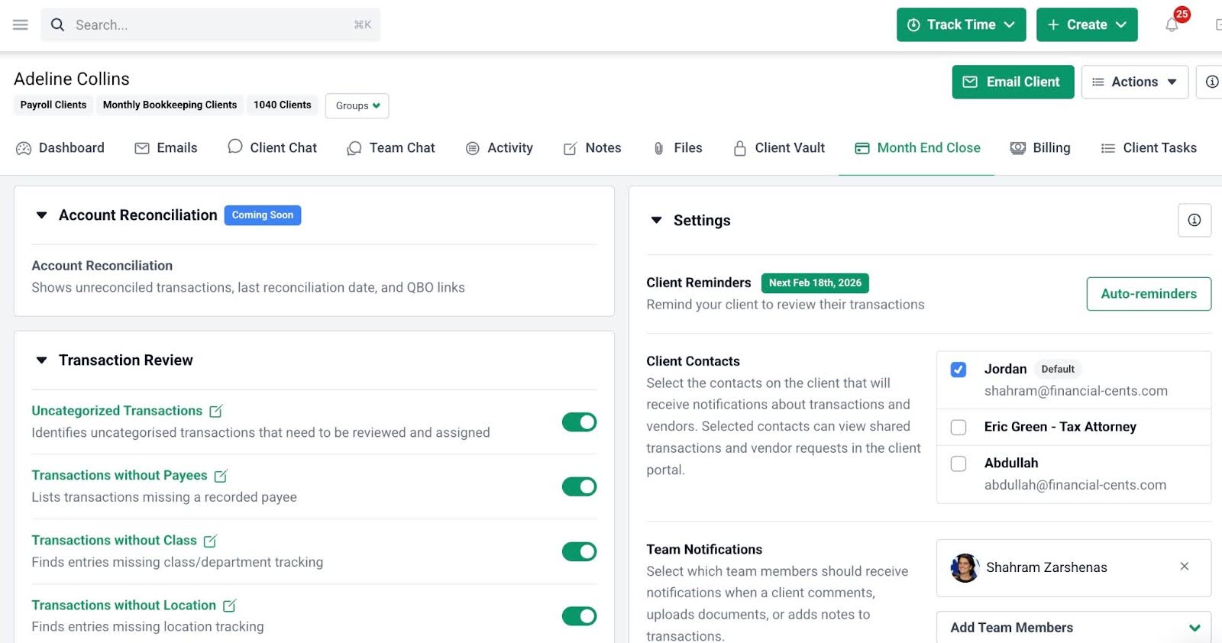Image resolution: width=1222 pixels, height=643 pixels.
Task: Open the Add Team Members dropdown
Action: pos(1073,628)
